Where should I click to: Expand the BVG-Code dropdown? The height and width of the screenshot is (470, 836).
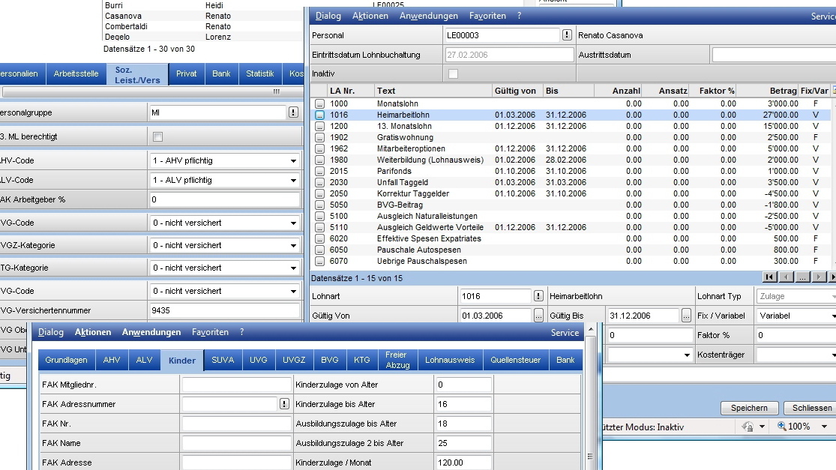pyautogui.click(x=293, y=292)
